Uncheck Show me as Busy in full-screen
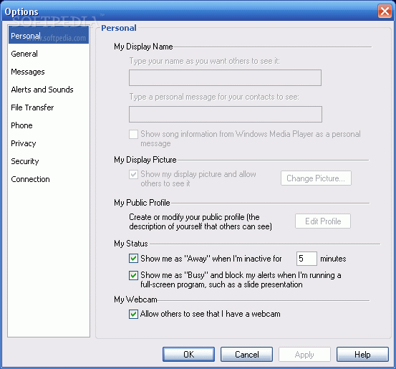Screen dimensions: 396x369 (133, 275)
